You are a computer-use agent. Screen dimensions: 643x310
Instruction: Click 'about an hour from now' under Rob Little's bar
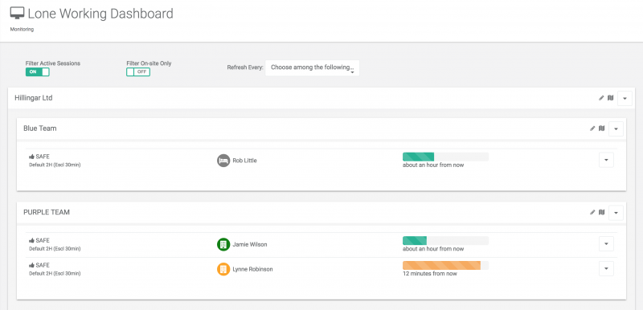point(433,165)
